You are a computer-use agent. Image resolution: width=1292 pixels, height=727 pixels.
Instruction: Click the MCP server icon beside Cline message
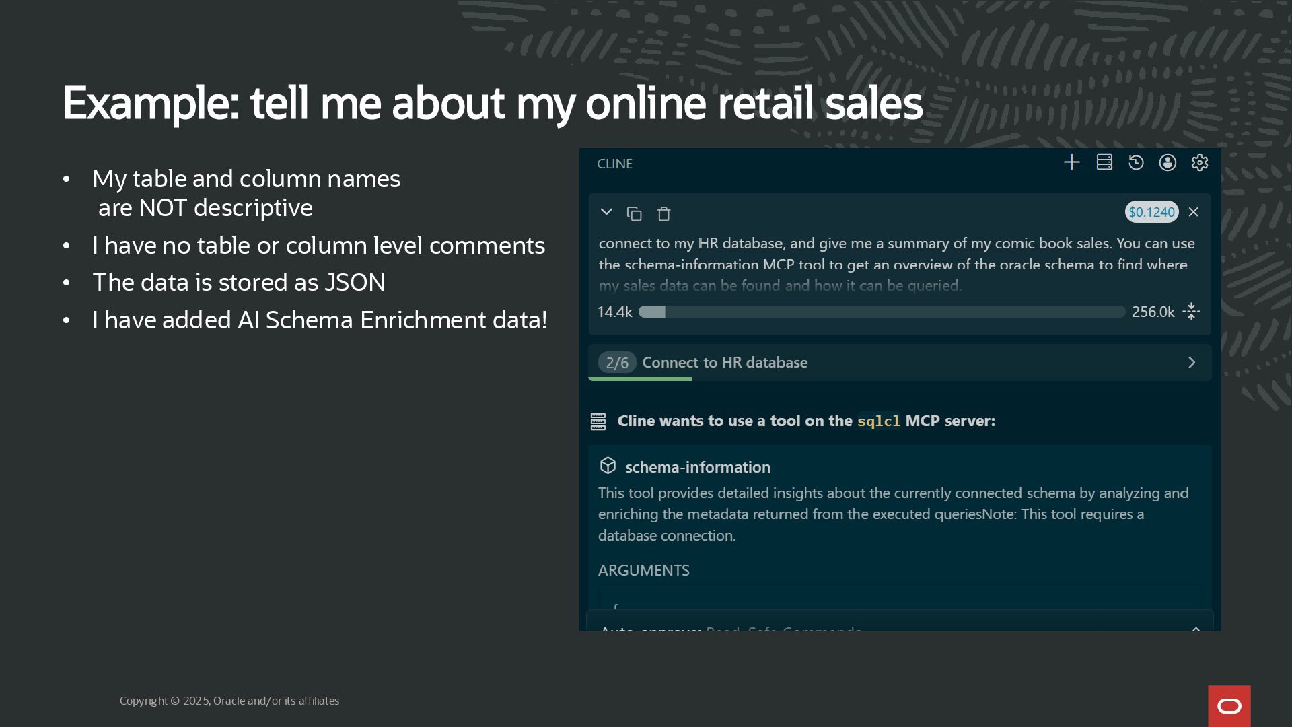click(x=598, y=421)
